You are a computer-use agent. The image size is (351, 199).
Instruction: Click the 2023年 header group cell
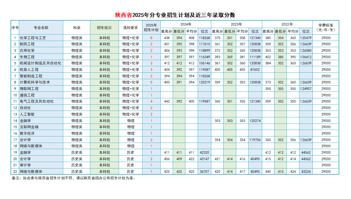236,24
